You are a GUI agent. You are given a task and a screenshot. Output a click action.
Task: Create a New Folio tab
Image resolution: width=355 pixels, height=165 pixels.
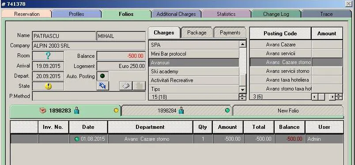pyautogui.click(x=288, y=111)
